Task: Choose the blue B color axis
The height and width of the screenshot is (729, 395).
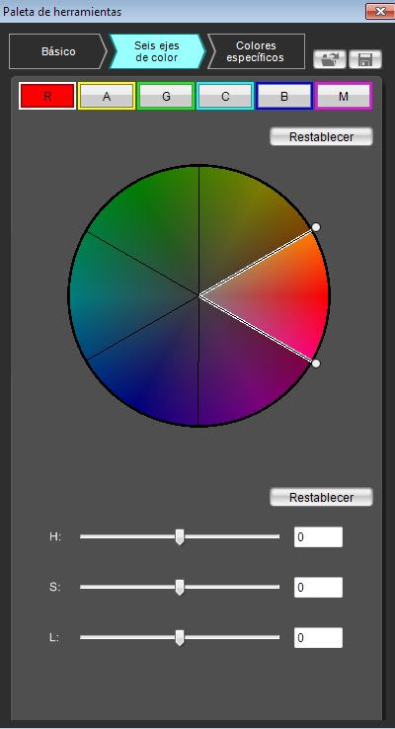Action: 284,96
